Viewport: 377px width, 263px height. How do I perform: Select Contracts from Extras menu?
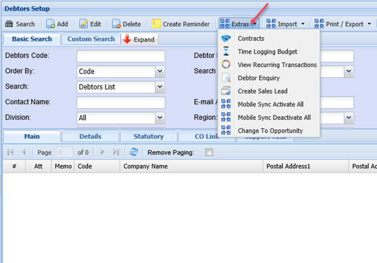coord(251,38)
